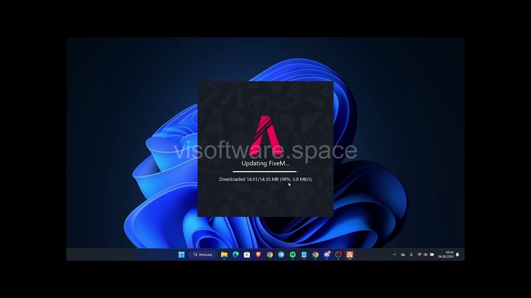Click the FiveM update progress bar
The image size is (531, 298).
pyautogui.click(x=265, y=171)
